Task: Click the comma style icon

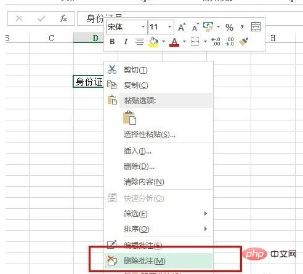Action: click(242, 26)
